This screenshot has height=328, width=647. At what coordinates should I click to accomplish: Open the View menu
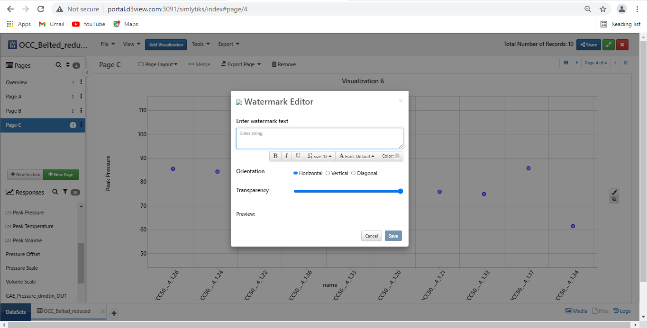pyautogui.click(x=131, y=44)
